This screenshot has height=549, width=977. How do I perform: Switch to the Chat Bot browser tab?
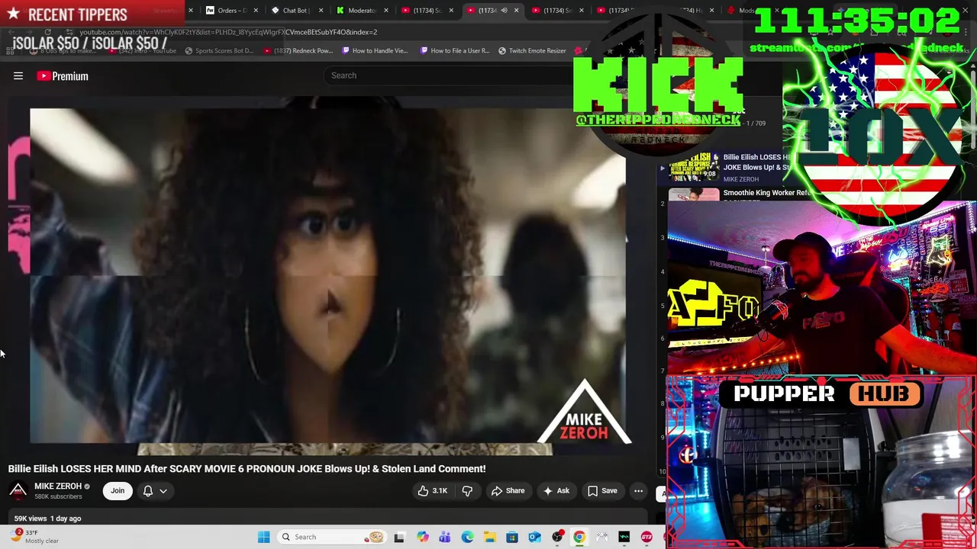pos(294,11)
